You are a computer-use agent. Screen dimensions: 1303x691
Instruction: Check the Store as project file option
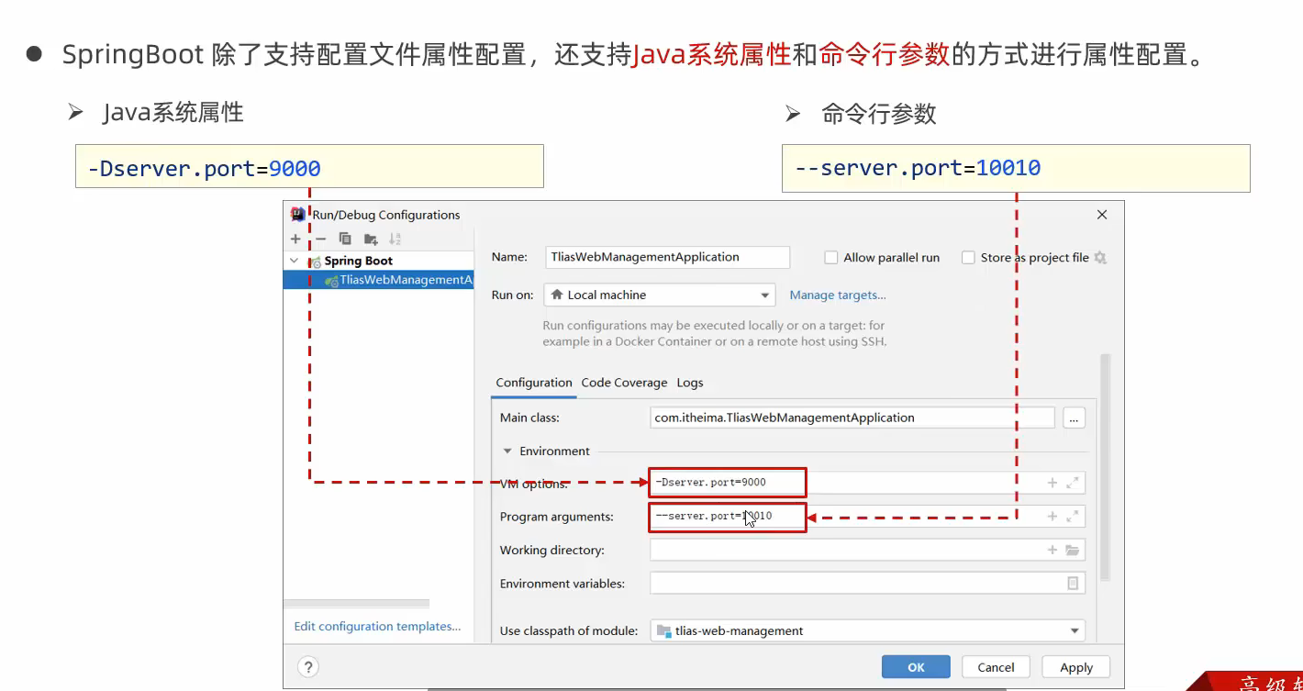point(968,258)
